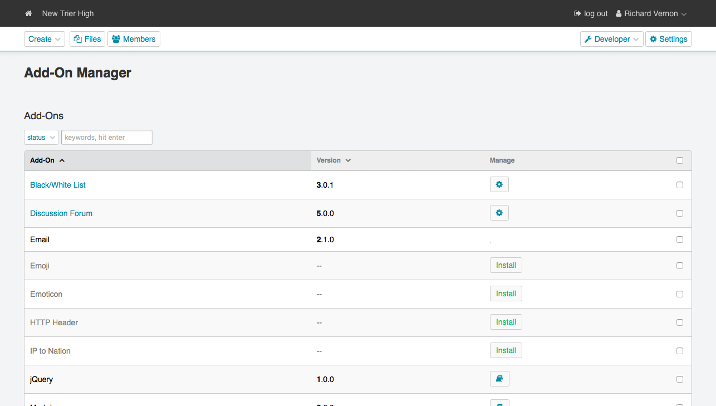Click the keywords search field
The image size is (716, 406).
[x=106, y=138]
